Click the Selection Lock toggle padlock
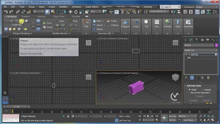 click(68, 116)
